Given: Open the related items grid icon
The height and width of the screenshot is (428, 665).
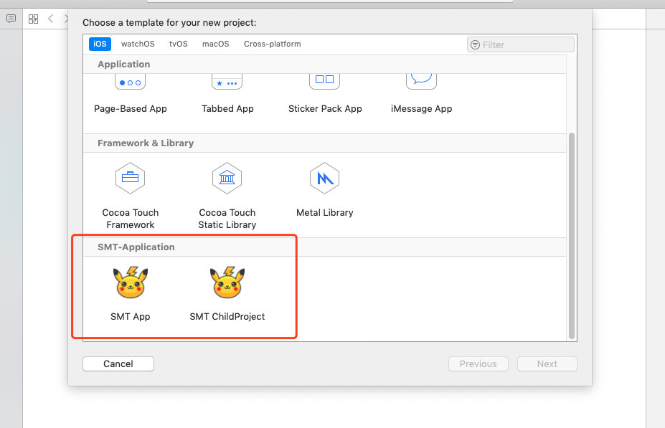Looking at the screenshot, I should pos(33,19).
